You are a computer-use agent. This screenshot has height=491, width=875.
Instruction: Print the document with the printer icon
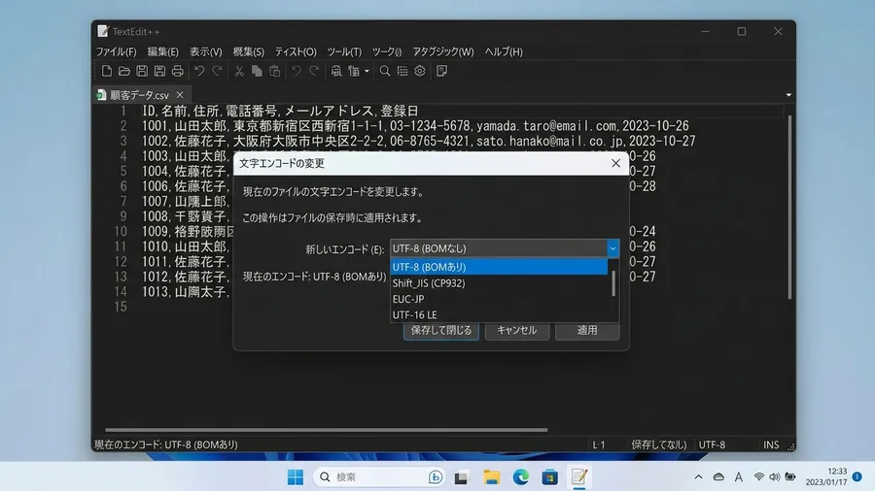coord(178,71)
